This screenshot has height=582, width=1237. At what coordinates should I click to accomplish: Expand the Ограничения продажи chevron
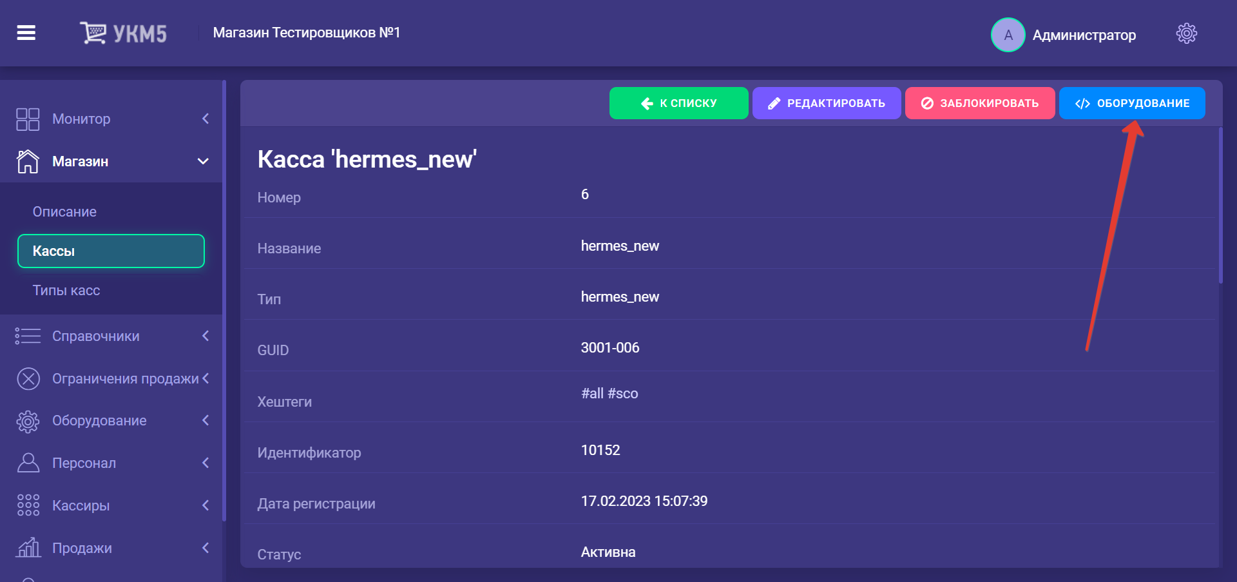[206, 378]
